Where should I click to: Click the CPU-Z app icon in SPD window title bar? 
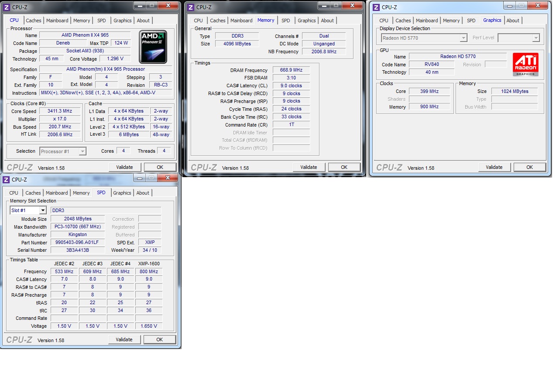point(6,180)
